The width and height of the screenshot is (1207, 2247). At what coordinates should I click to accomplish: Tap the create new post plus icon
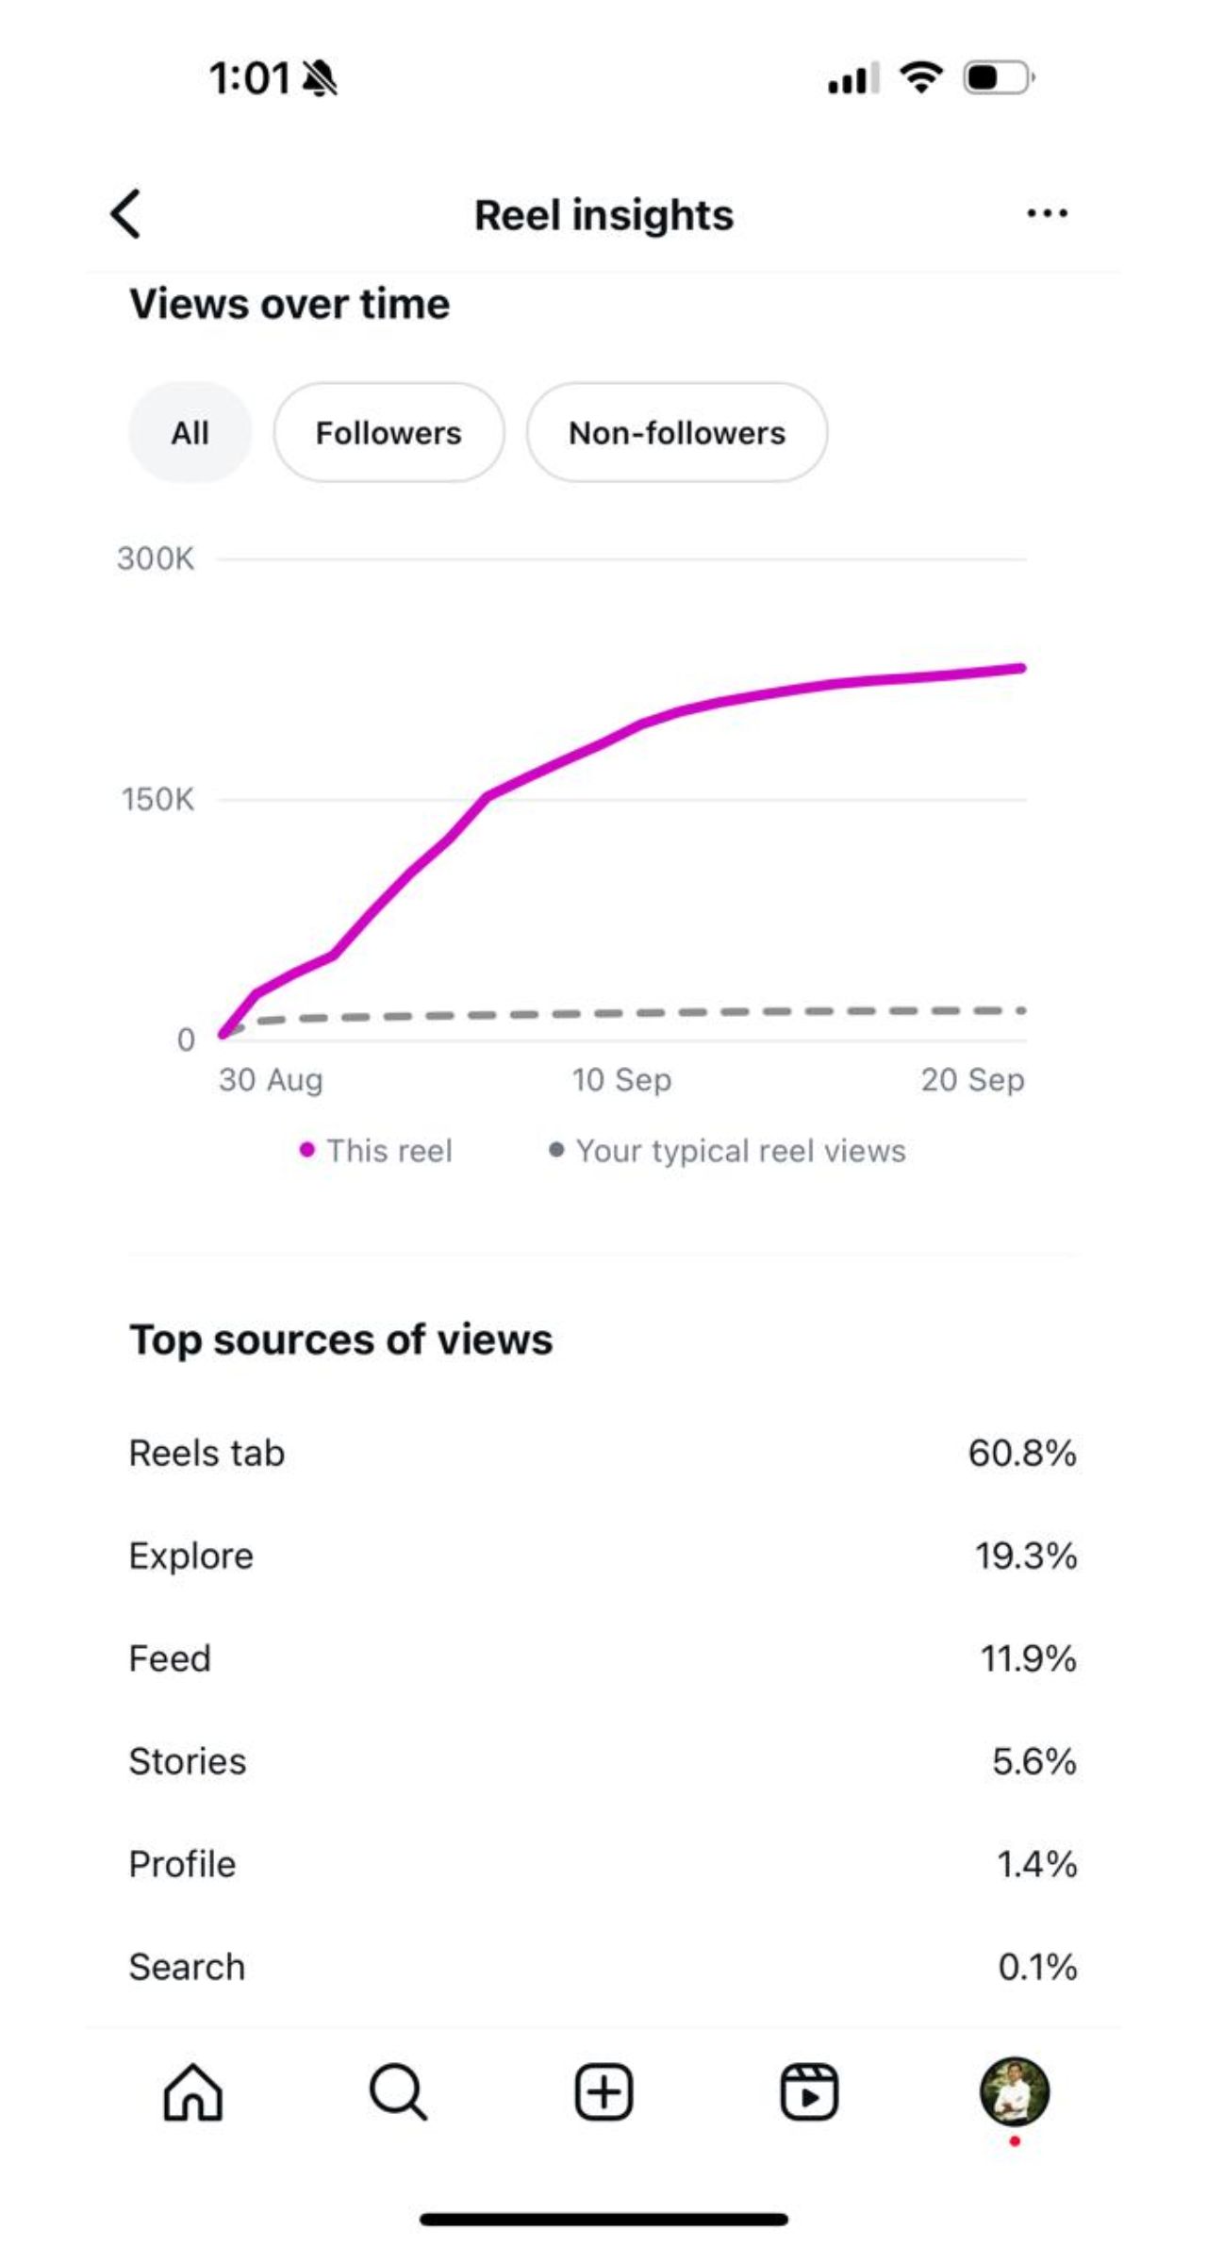(603, 2091)
